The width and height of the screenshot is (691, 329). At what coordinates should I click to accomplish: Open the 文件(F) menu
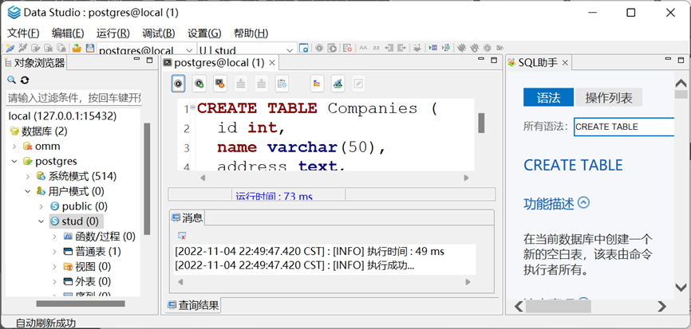tap(23, 33)
